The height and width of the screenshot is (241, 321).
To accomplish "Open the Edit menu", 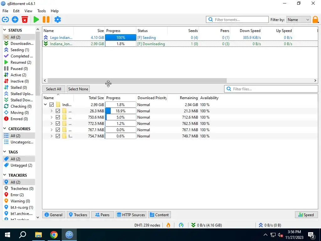I will point(16,11).
